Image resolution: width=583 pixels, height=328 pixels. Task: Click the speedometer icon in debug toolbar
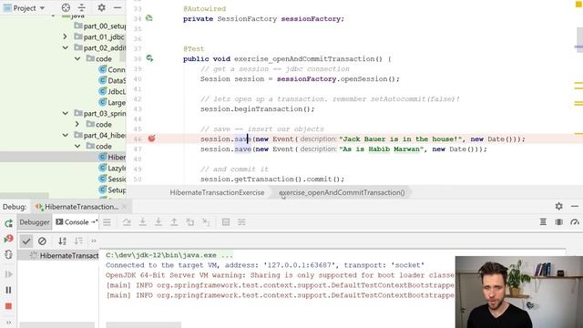coord(575,222)
